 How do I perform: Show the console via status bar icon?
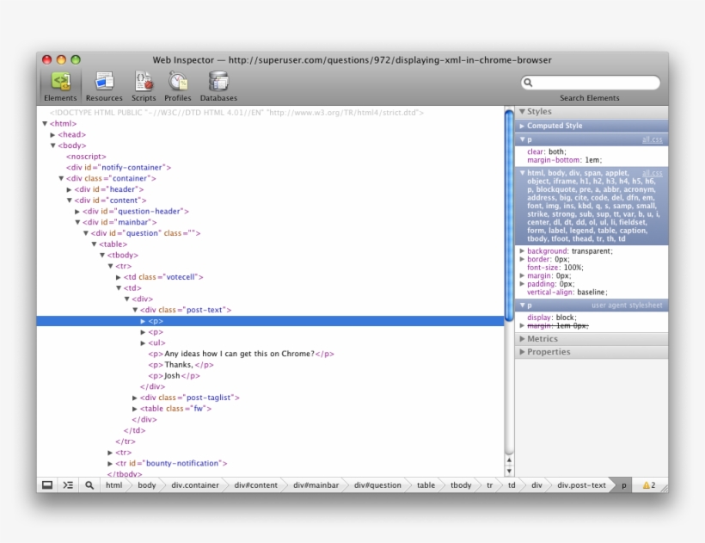point(68,485)
